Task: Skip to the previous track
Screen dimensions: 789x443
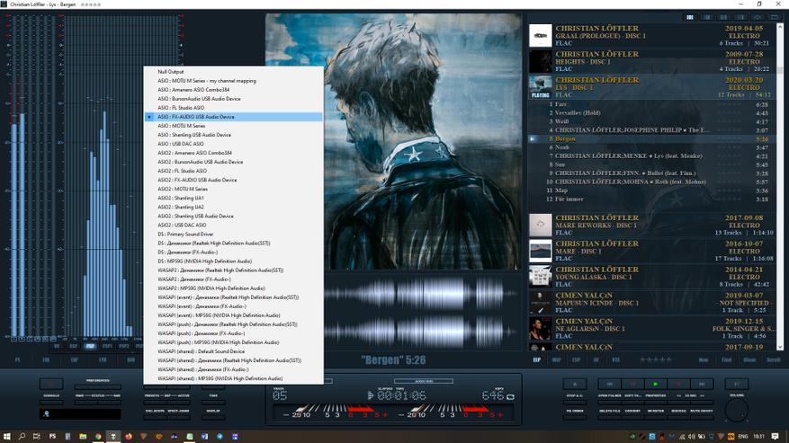Action: (609, 385)
